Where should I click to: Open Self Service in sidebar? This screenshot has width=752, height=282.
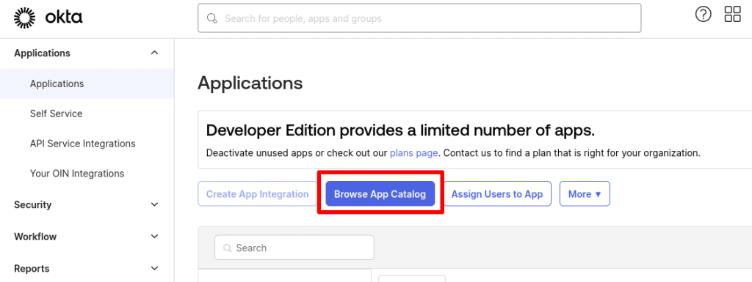pyautogui.click(x=56, y=114)
